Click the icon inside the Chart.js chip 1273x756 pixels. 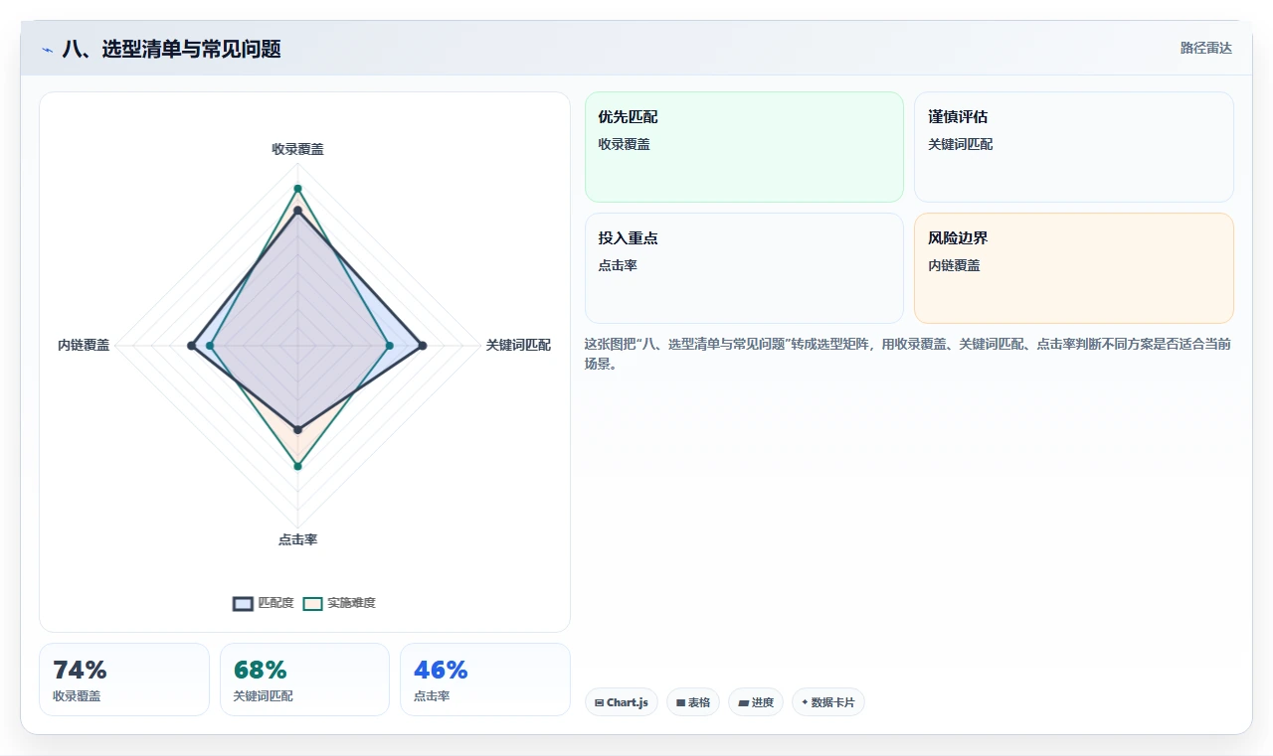[x=599, y=702]
